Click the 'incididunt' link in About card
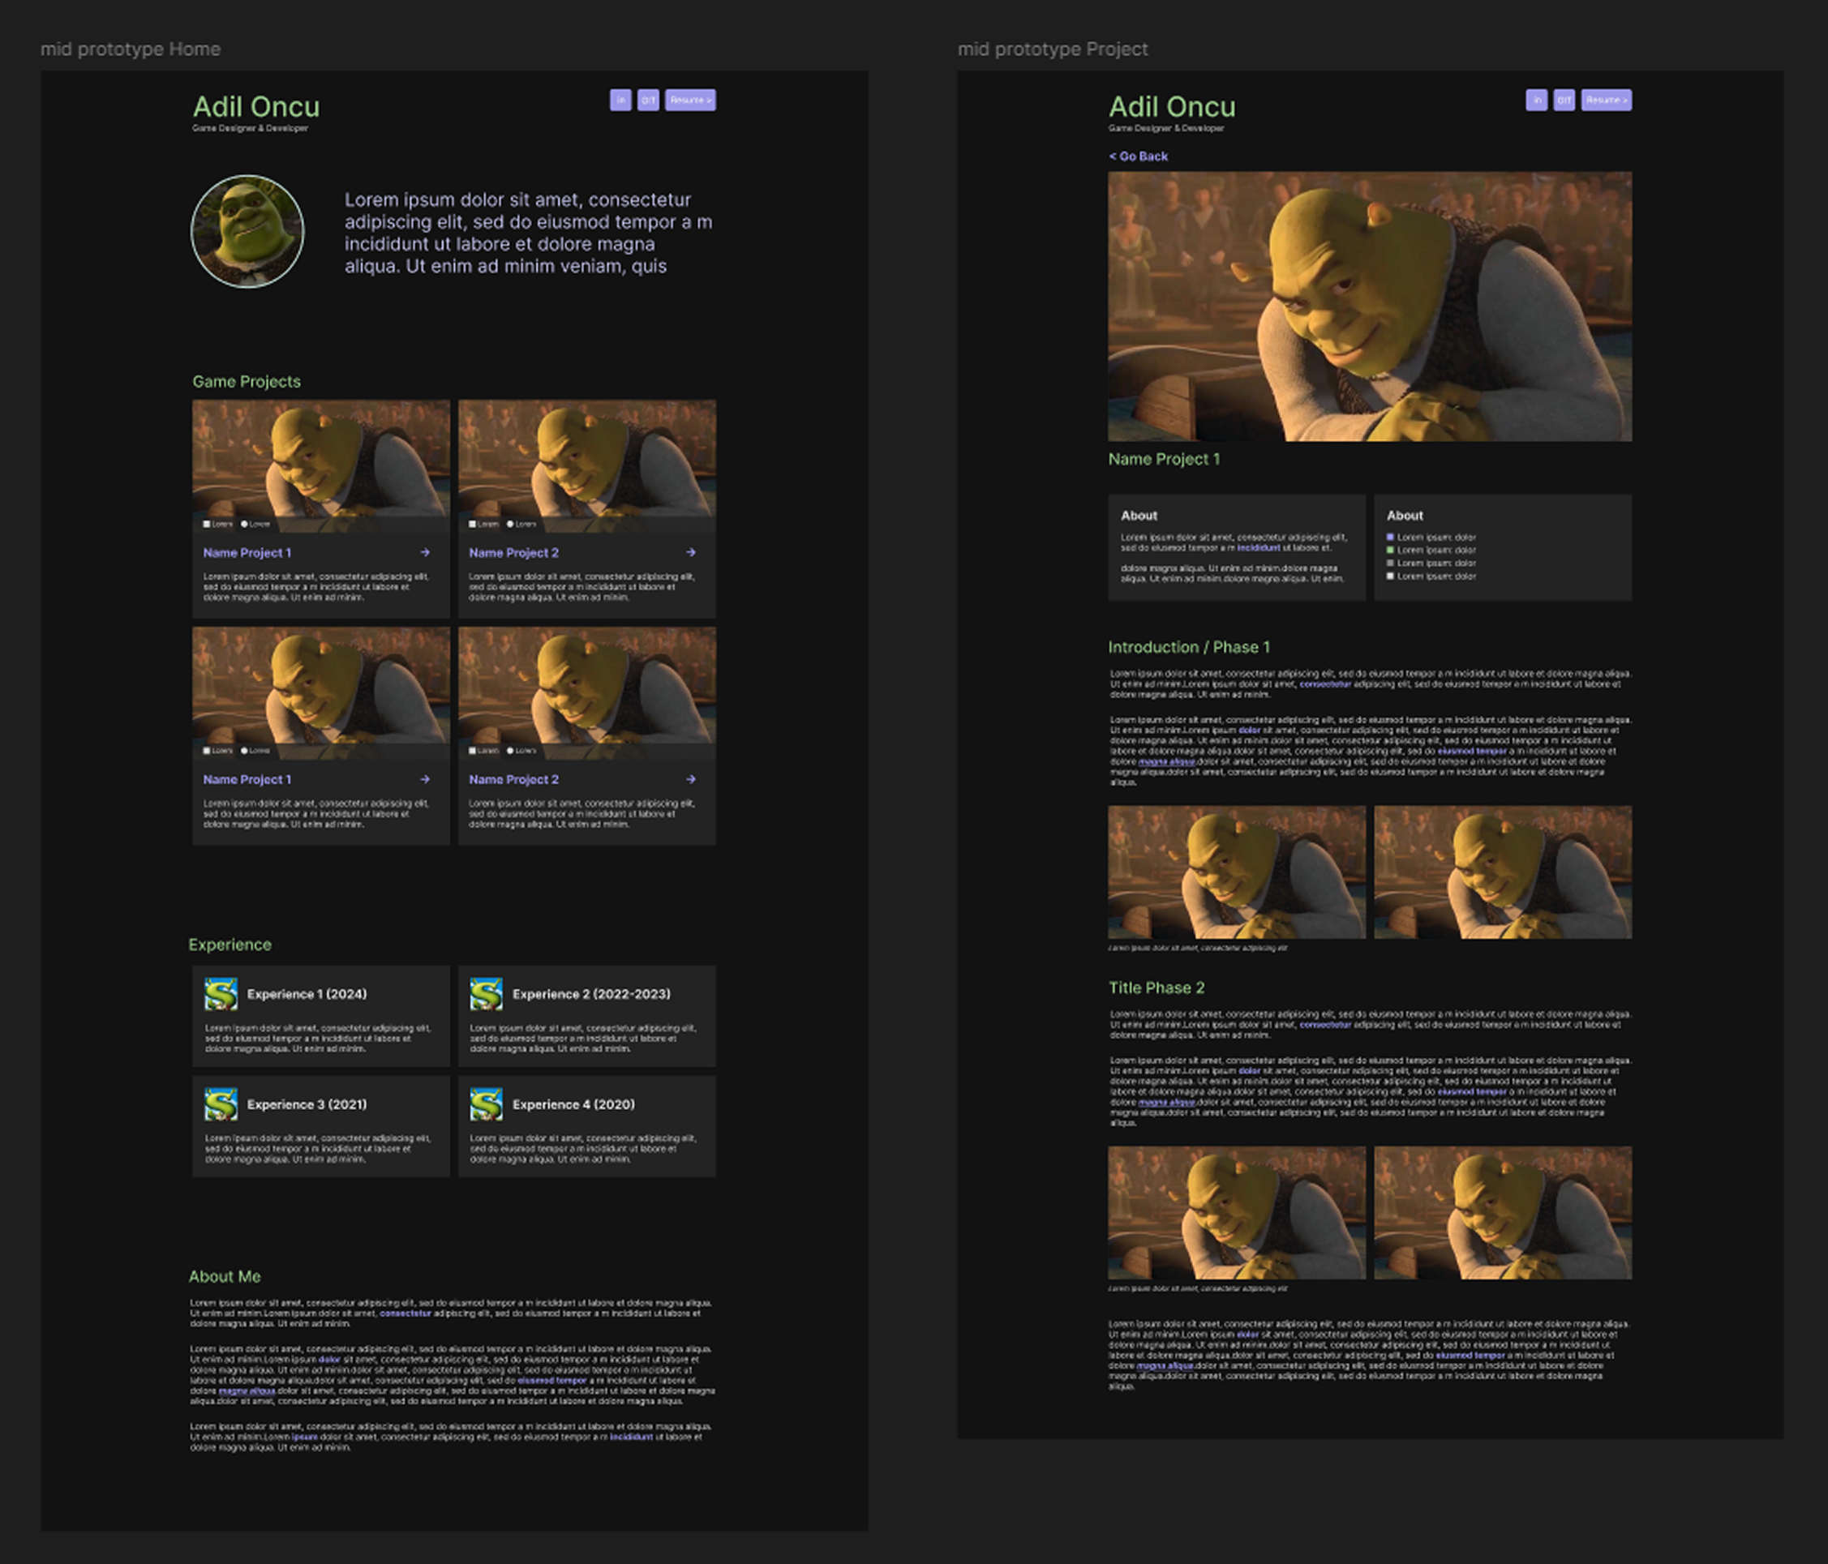Screen dimensions: 1828x1564 pyautogui.click(x=1258, y=548)
